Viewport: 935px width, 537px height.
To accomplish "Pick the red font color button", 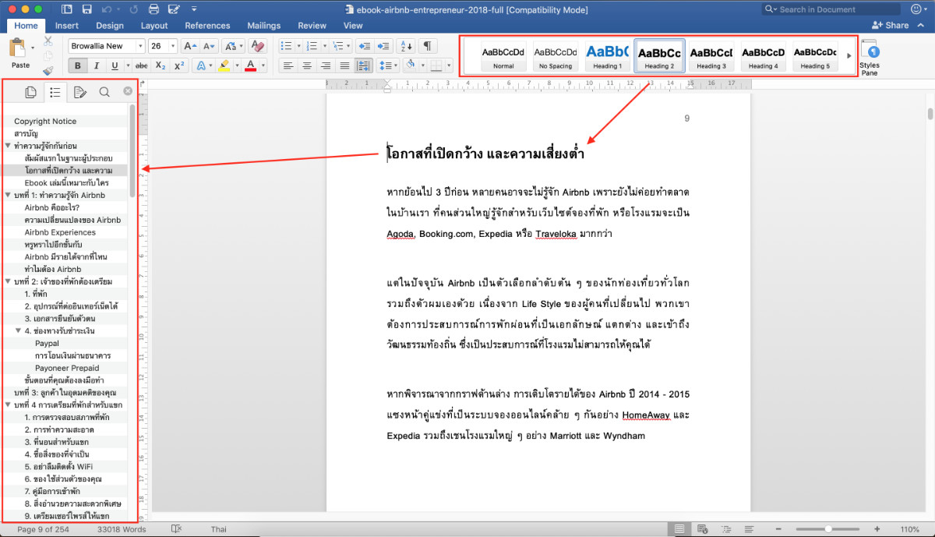I will coord(250,65).
